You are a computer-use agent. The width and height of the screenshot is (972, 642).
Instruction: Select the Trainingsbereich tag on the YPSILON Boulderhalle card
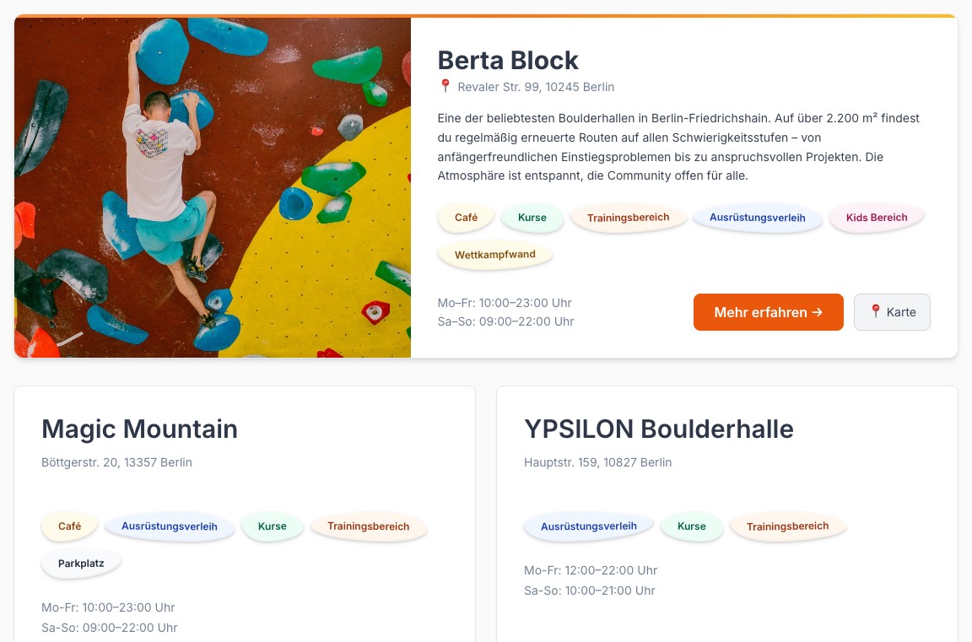pyautogui.click(x=787, y=526)
